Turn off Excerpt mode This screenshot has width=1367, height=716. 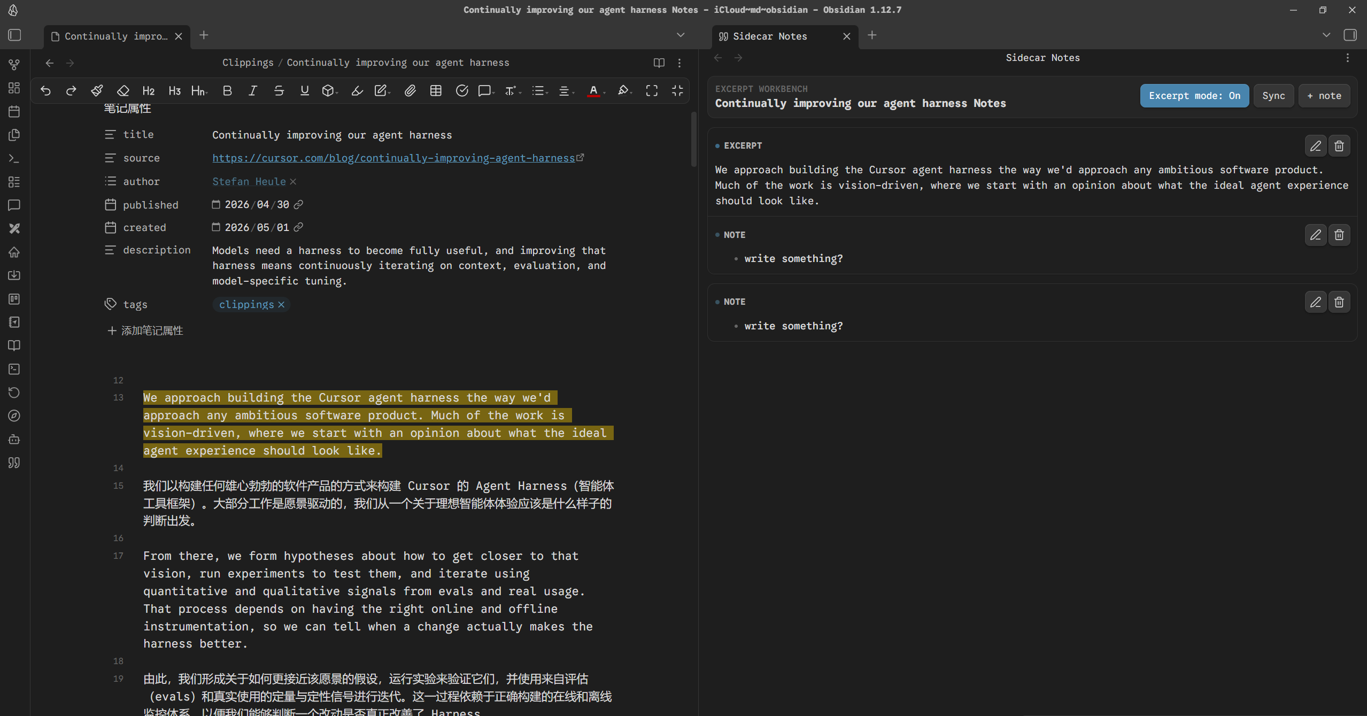1194,96
